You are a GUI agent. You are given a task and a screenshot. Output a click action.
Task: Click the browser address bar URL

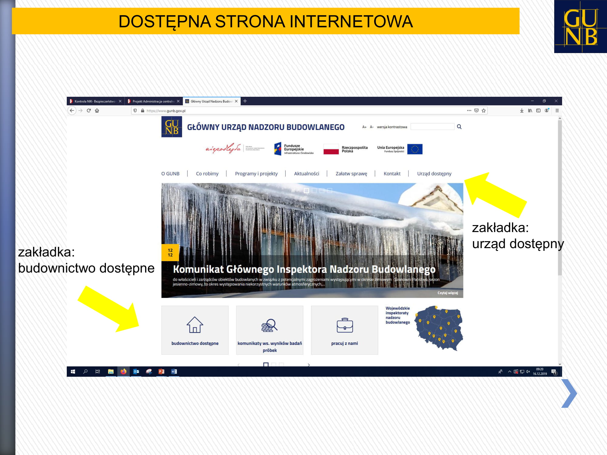(x=166, y=111)
